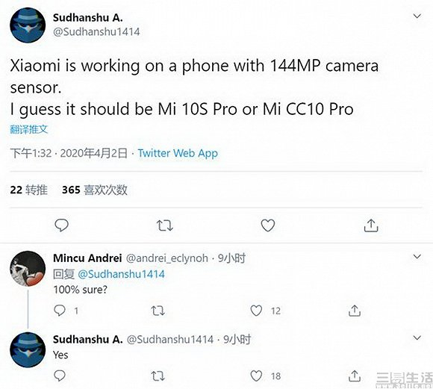Reply to Sudhanshu's "Yes" tweet
The image size is (433, 389).
[x=60, y=376]
